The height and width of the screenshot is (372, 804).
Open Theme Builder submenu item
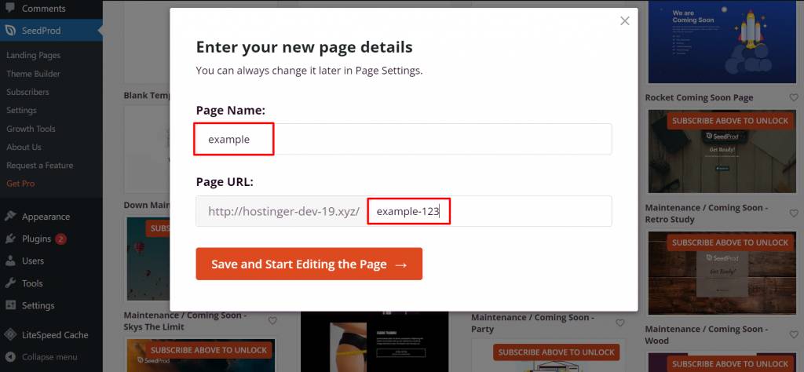click(x=33, y=74)
